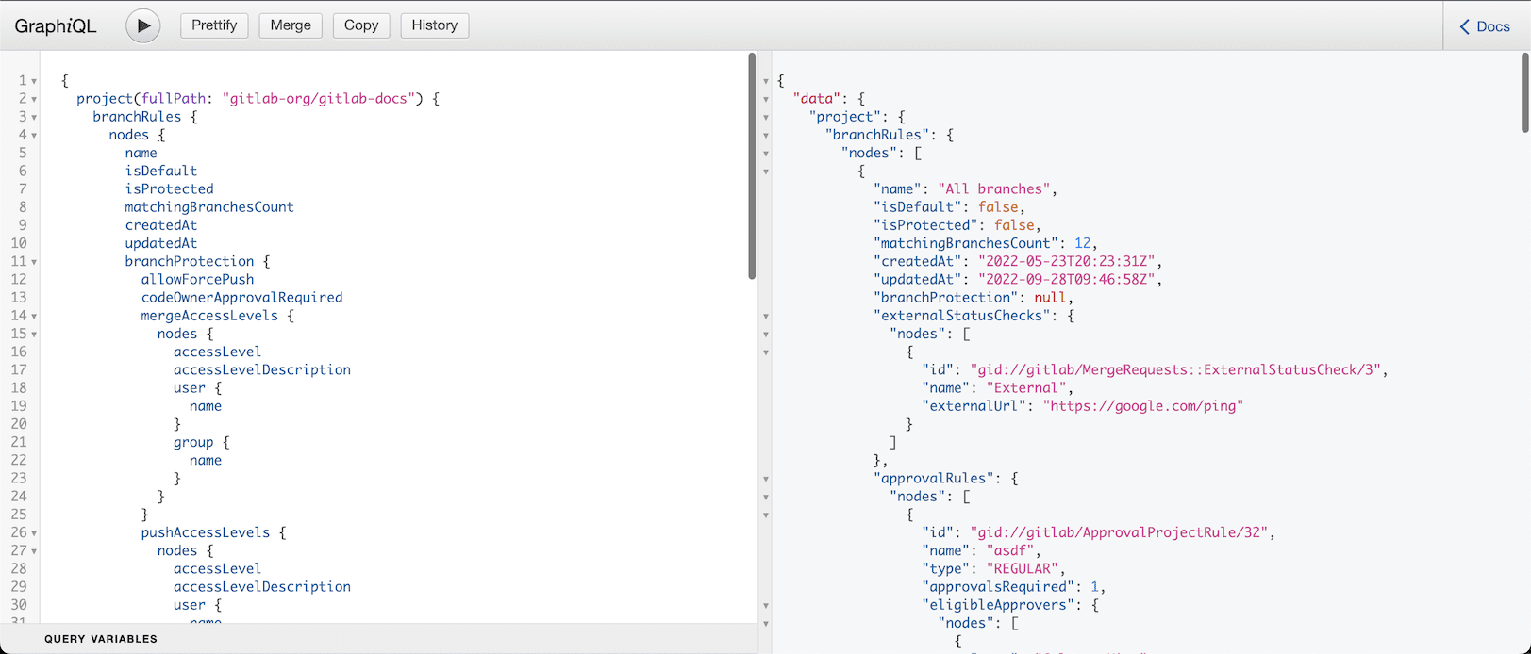Copy the query with the Copy button
Screen dimensions: 1531x654
tap(360, 25)
